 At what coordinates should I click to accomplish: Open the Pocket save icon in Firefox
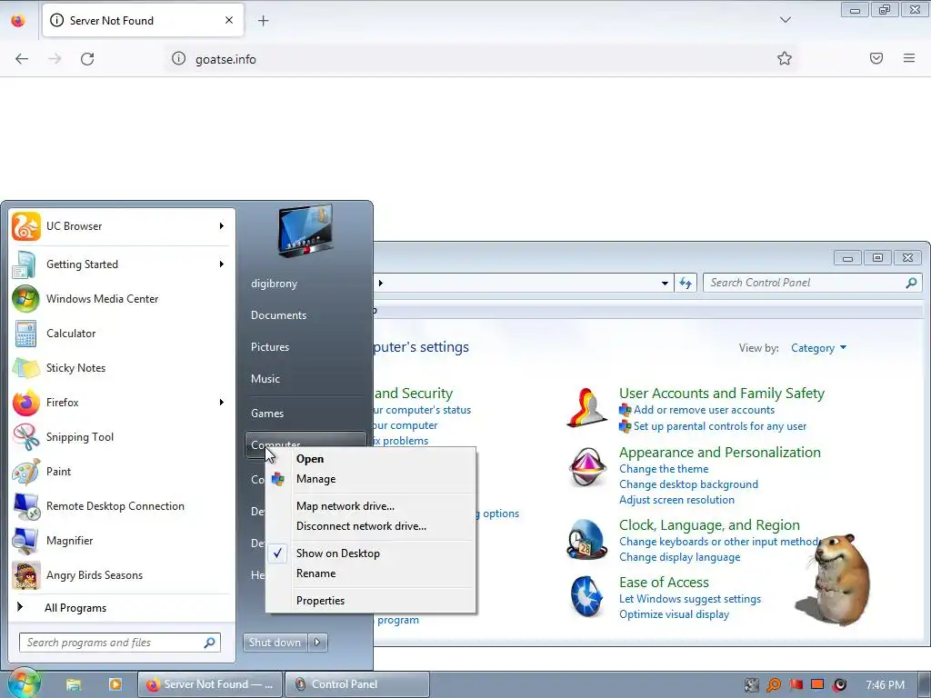tap(876, 58)
